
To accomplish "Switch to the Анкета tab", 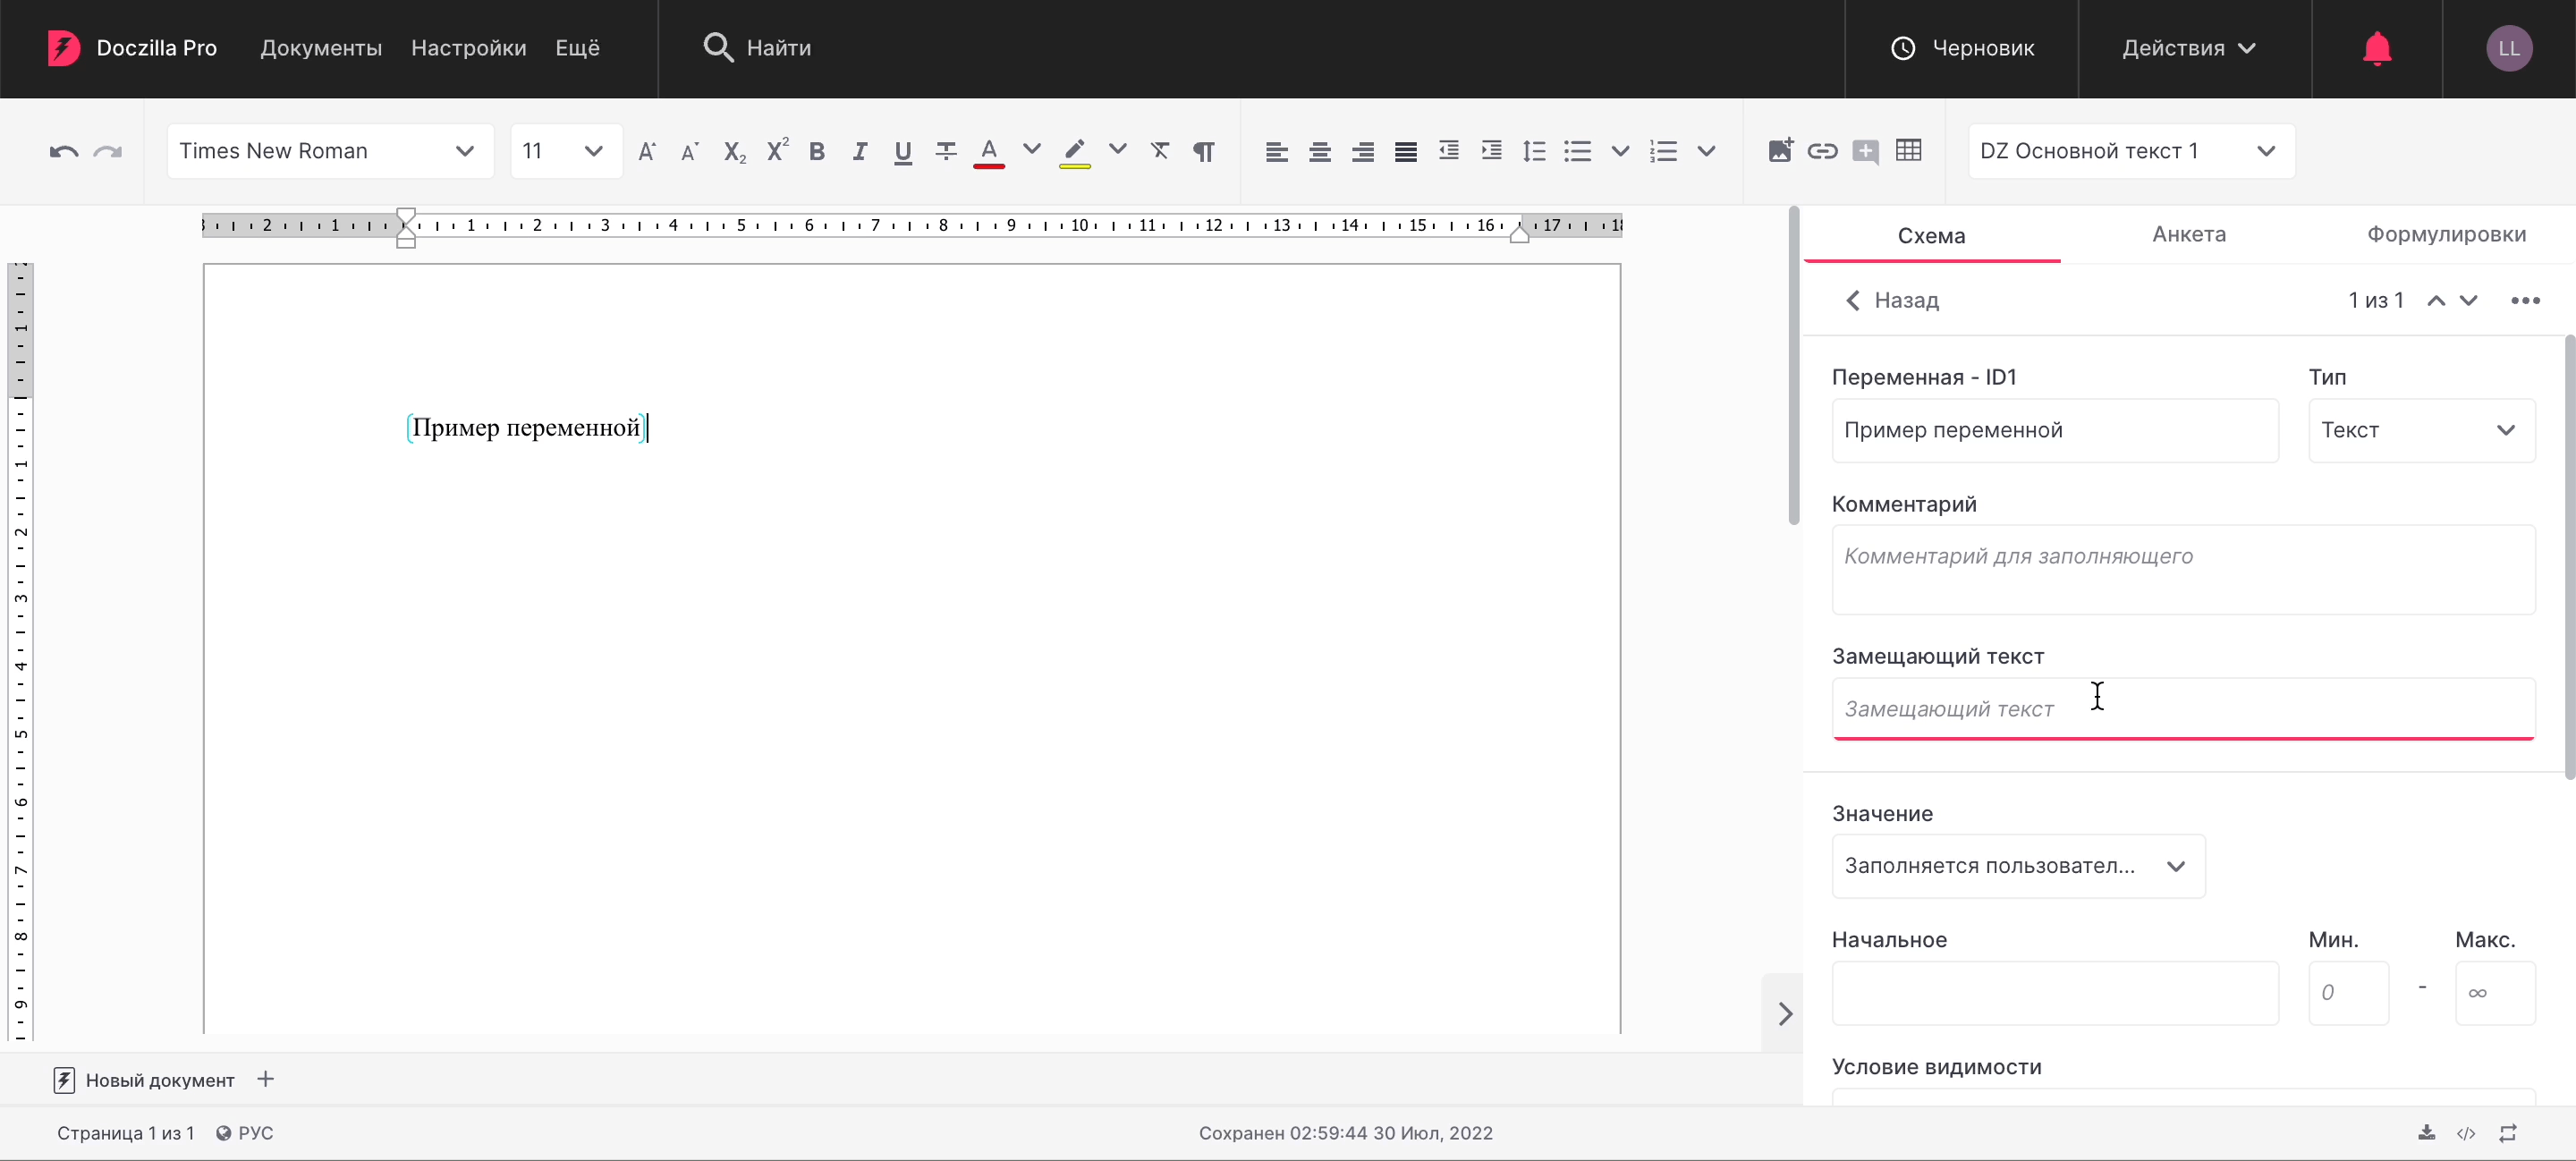I will pyautogui.click(x=2189, y=234).
